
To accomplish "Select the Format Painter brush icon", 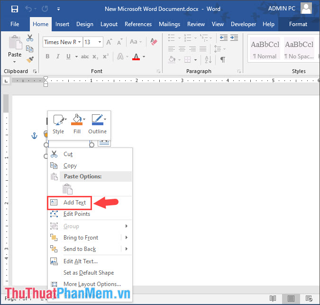I will [x=30, y=60].
